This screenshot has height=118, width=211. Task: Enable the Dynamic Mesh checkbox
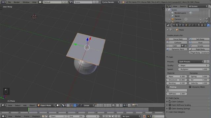tap(190, 87)
